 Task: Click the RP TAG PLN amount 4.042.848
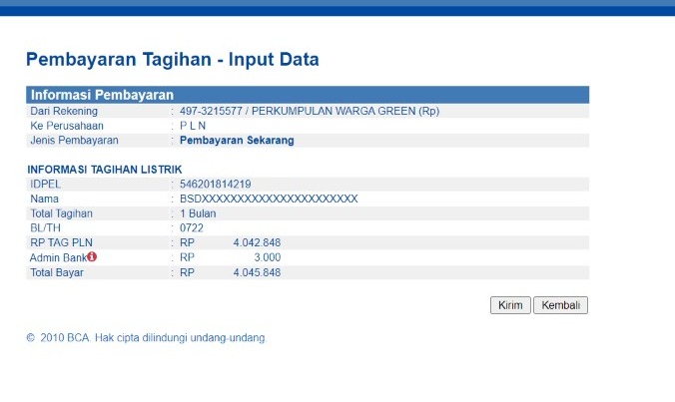pos(257,242)
